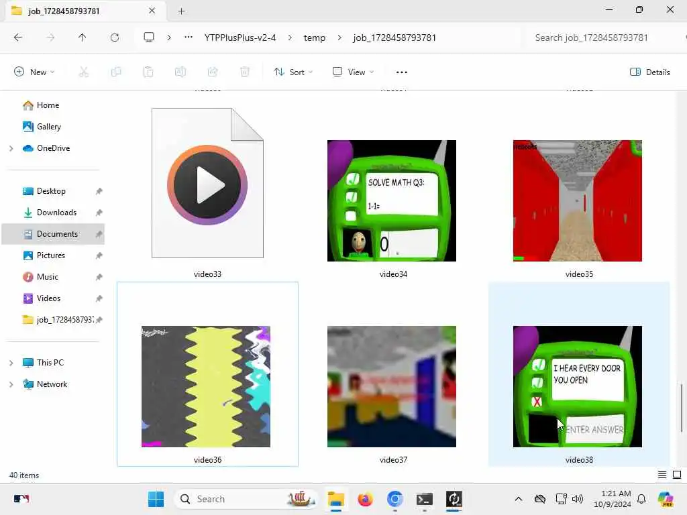Open a new tab with plus button

click(182, 11)
